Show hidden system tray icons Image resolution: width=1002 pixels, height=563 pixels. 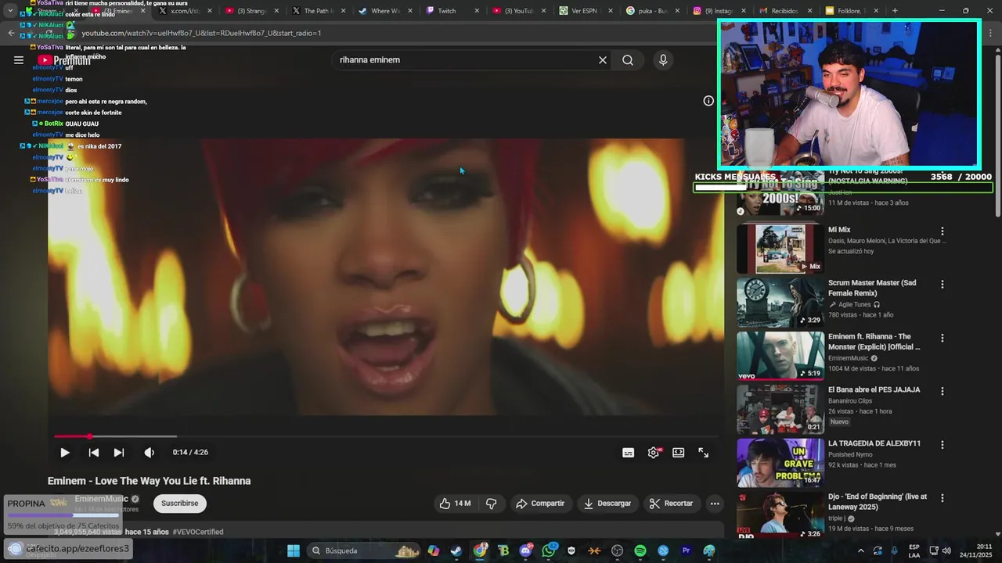[861, 550]
